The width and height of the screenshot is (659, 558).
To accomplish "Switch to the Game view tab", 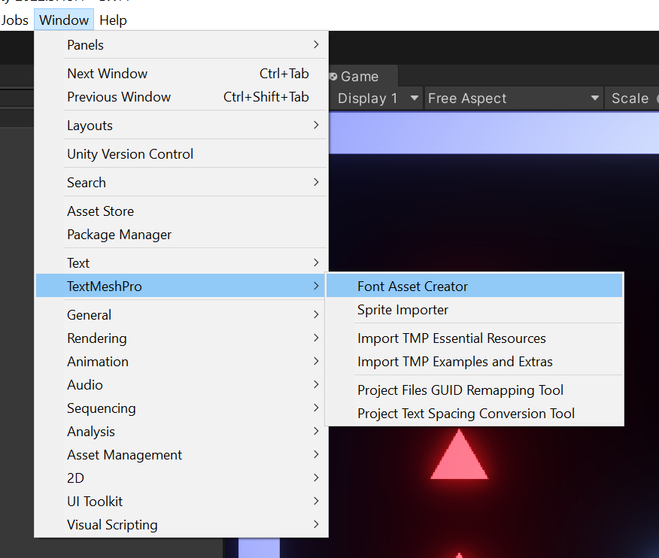I will point(363,77).
